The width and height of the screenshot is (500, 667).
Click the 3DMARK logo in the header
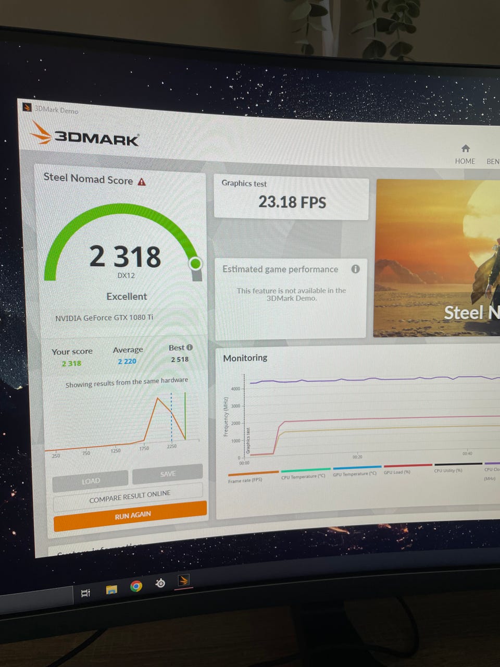click(84, 134)
